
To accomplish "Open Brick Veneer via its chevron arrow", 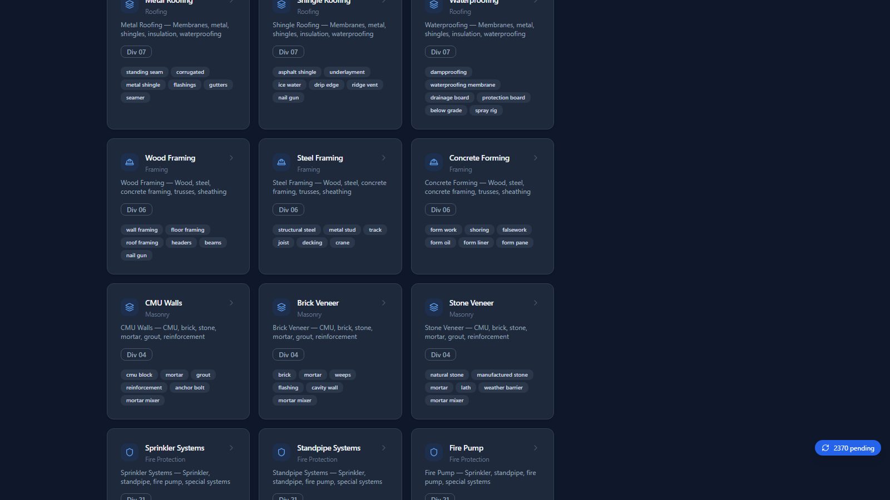I will tap(383, 303).
